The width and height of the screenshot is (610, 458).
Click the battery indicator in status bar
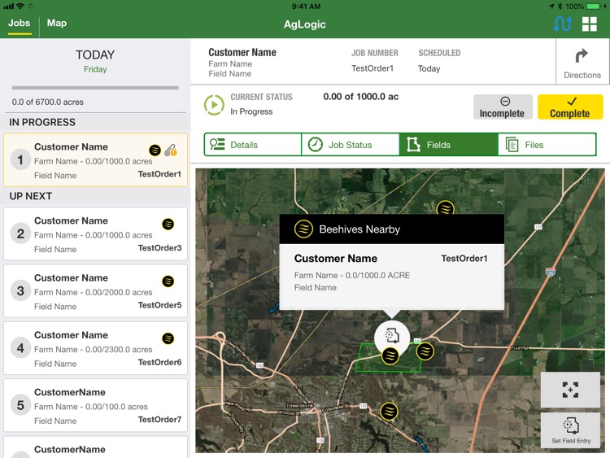(594, 7)
